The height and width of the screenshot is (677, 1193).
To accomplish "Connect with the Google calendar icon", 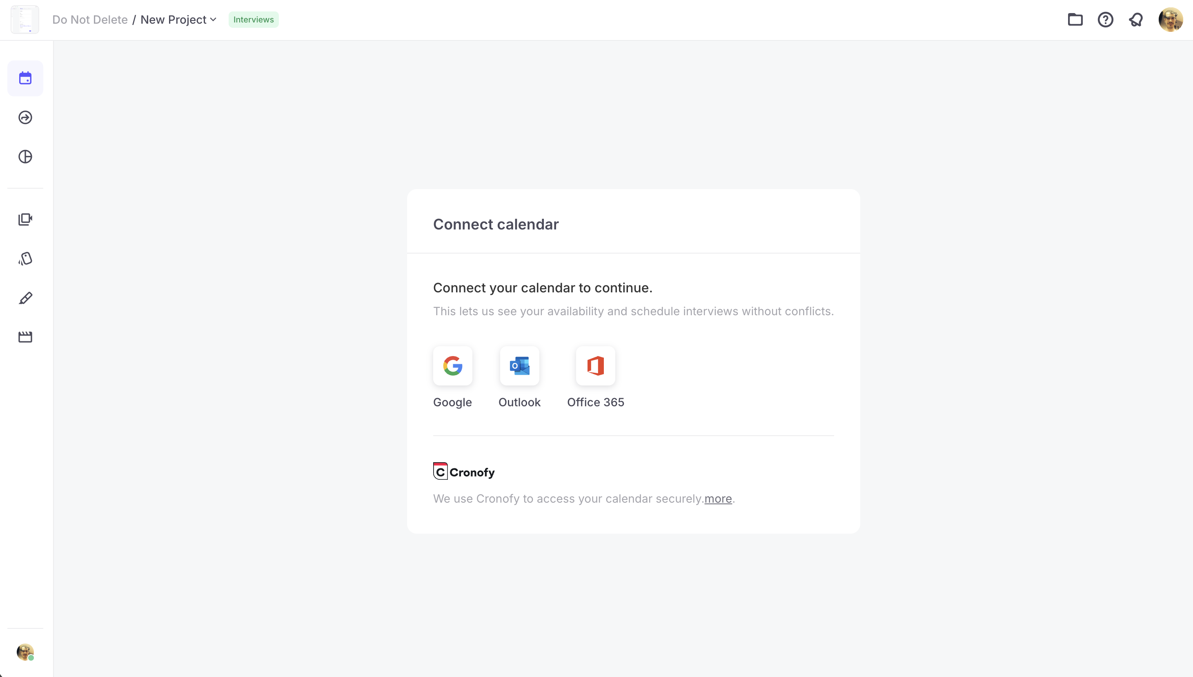I will 452,366.
